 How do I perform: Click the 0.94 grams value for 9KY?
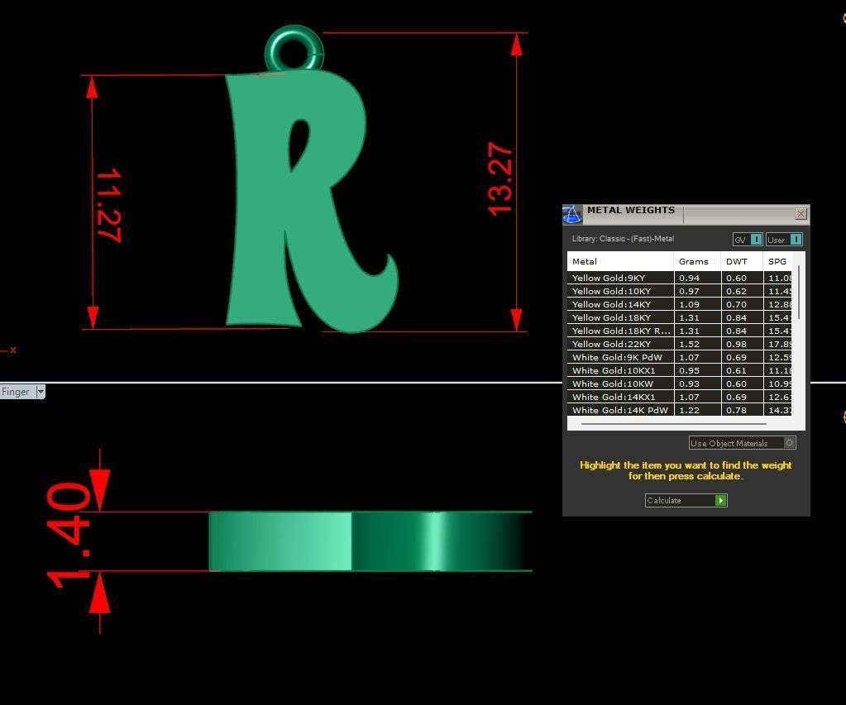(689, 278)
